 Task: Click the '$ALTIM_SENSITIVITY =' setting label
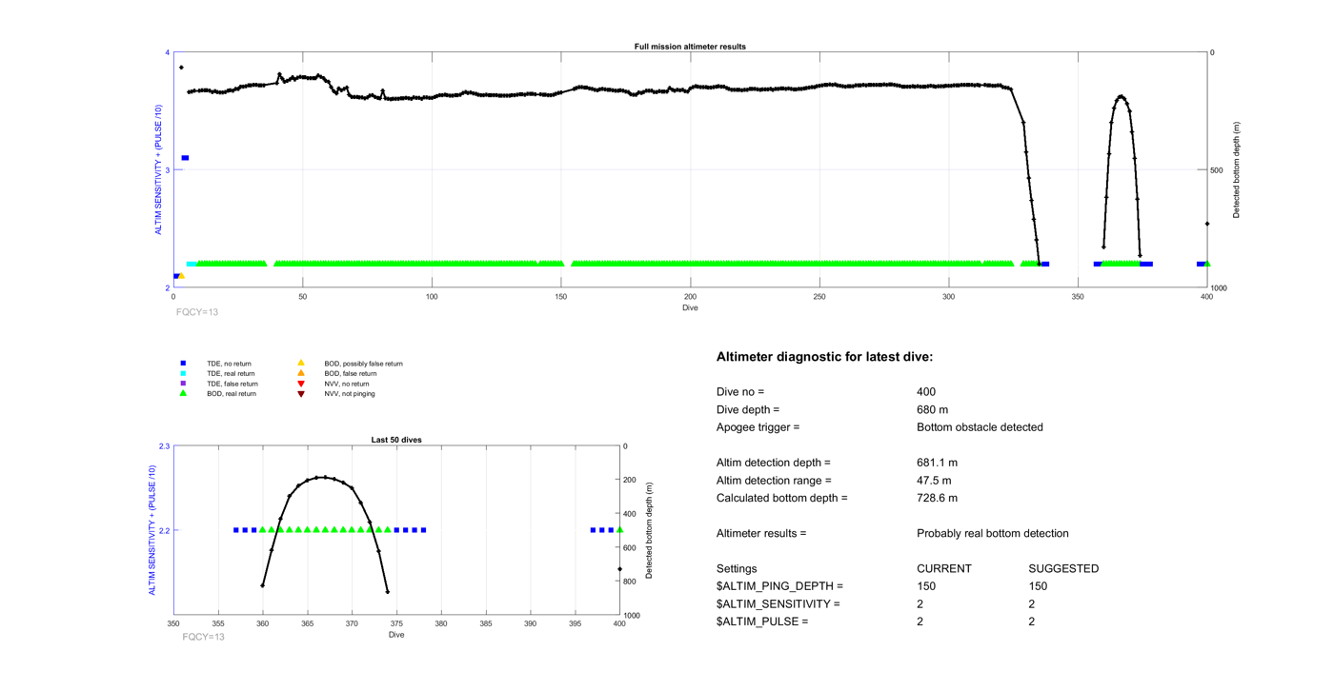coord(778,603)
